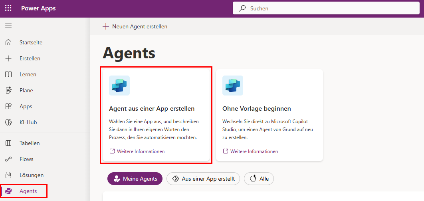Viewport: 424px width, 201px height.
Task: Click the Erstellen plus icon
Action: (8, 58)
